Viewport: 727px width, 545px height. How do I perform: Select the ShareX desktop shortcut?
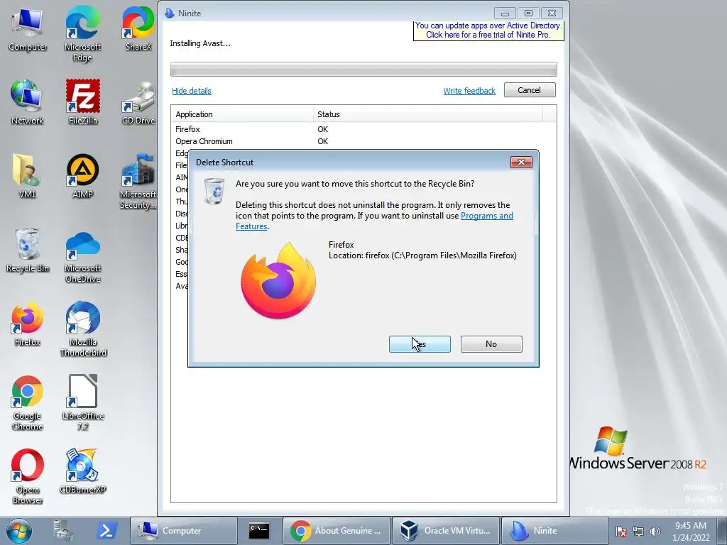click(138, 28)
